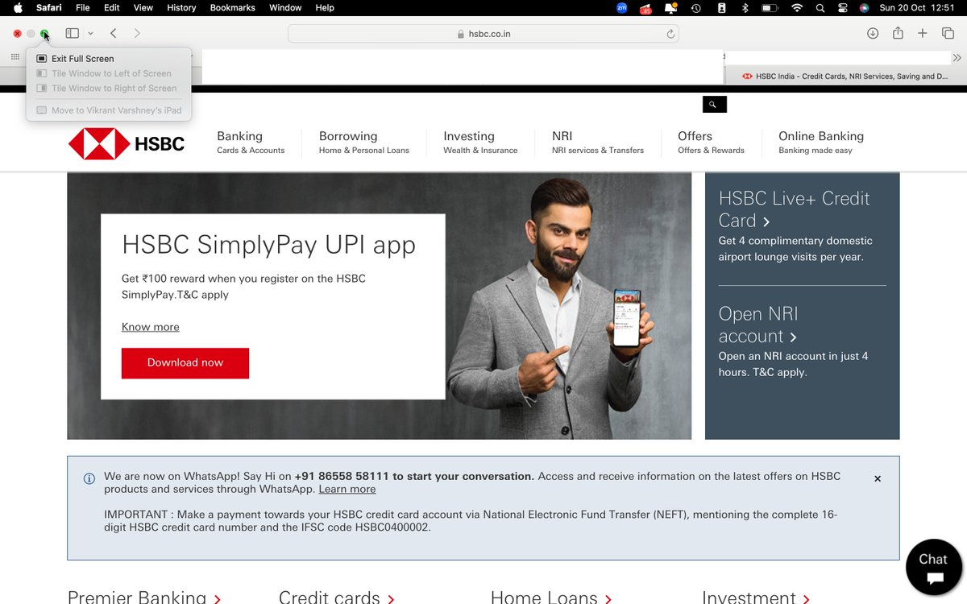Open the Open NRI account link
The height and width of the screenshot is (604, 967).
click(758, 325)
